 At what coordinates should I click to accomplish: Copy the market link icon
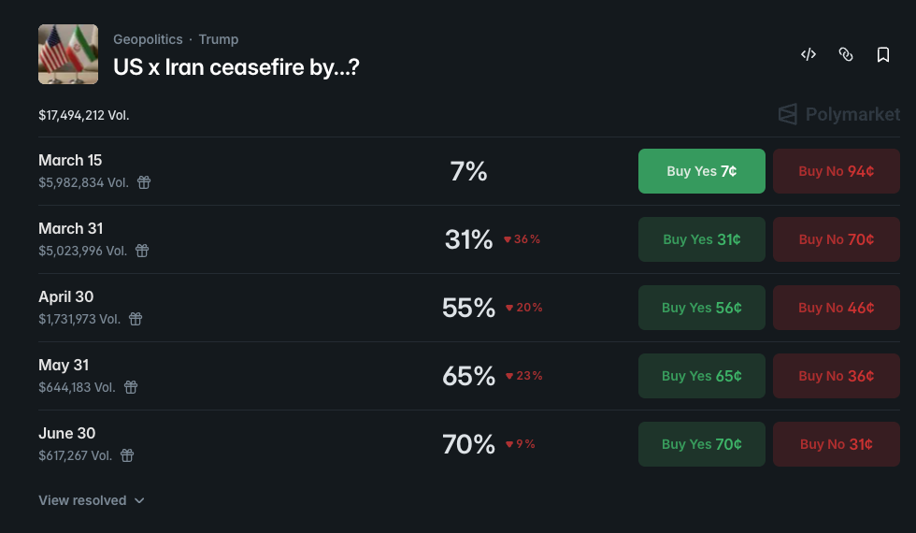point(846,55)
